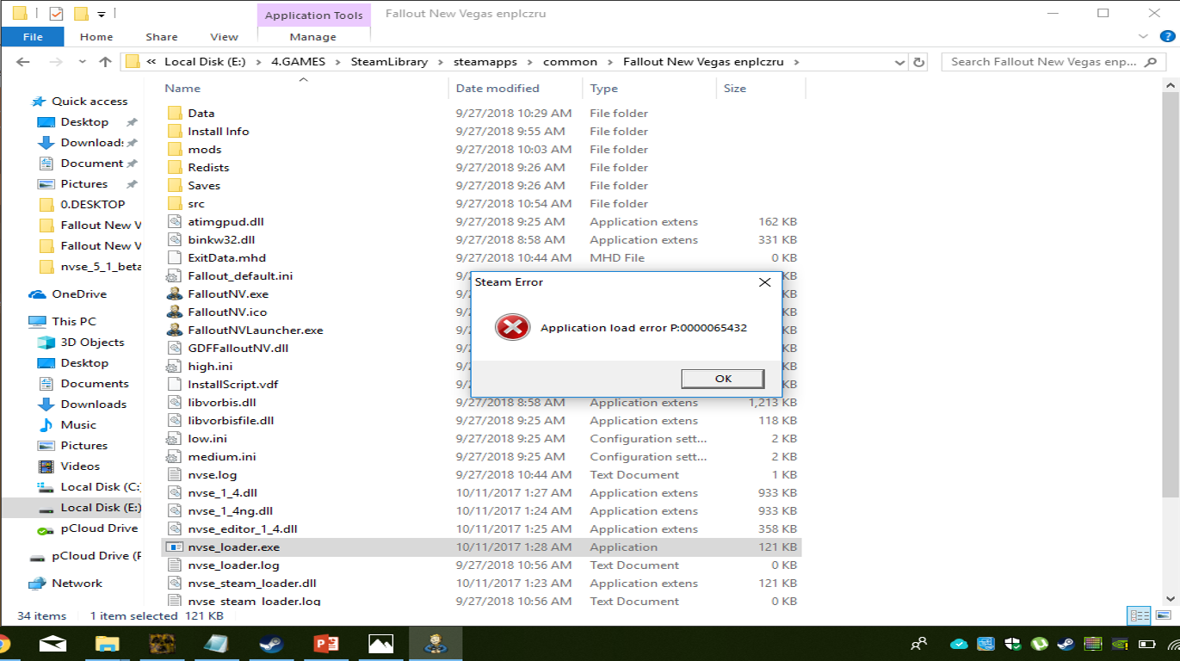Select the nvse_loader.exe file row
This screenshot has height=661, width=1180.
pyautogui.click(x=481, y=547)
